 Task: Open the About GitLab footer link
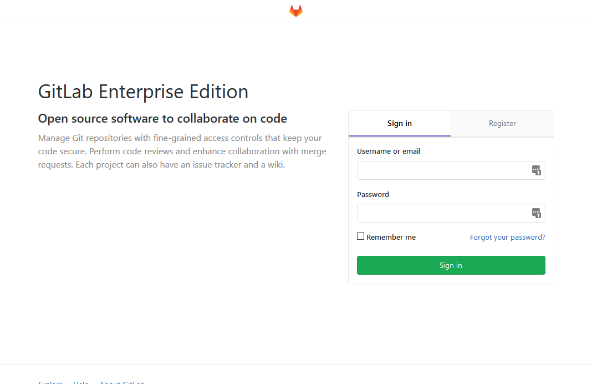[x=122, y=382]
